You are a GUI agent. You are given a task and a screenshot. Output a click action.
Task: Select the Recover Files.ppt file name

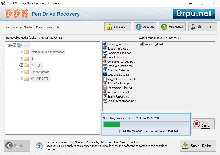[118, 92]
